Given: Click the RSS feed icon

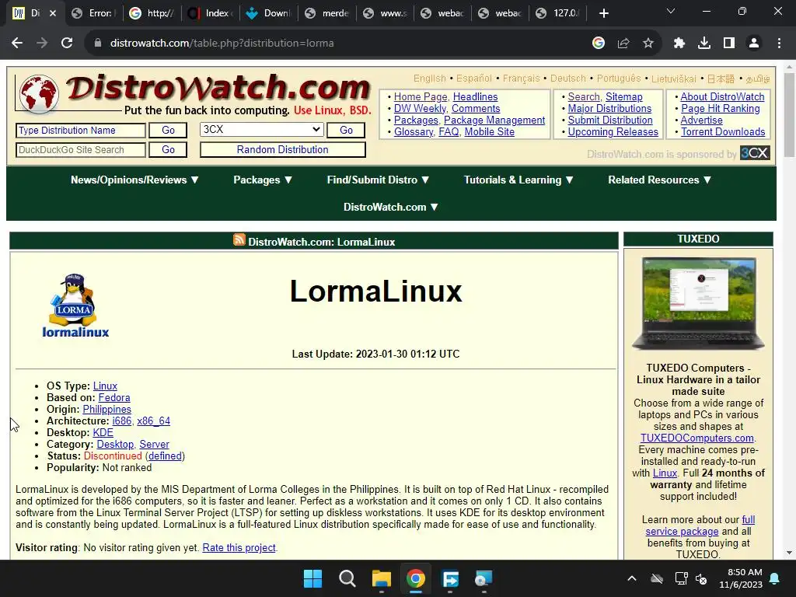Looking at the screenshot, I should [239, 239].
